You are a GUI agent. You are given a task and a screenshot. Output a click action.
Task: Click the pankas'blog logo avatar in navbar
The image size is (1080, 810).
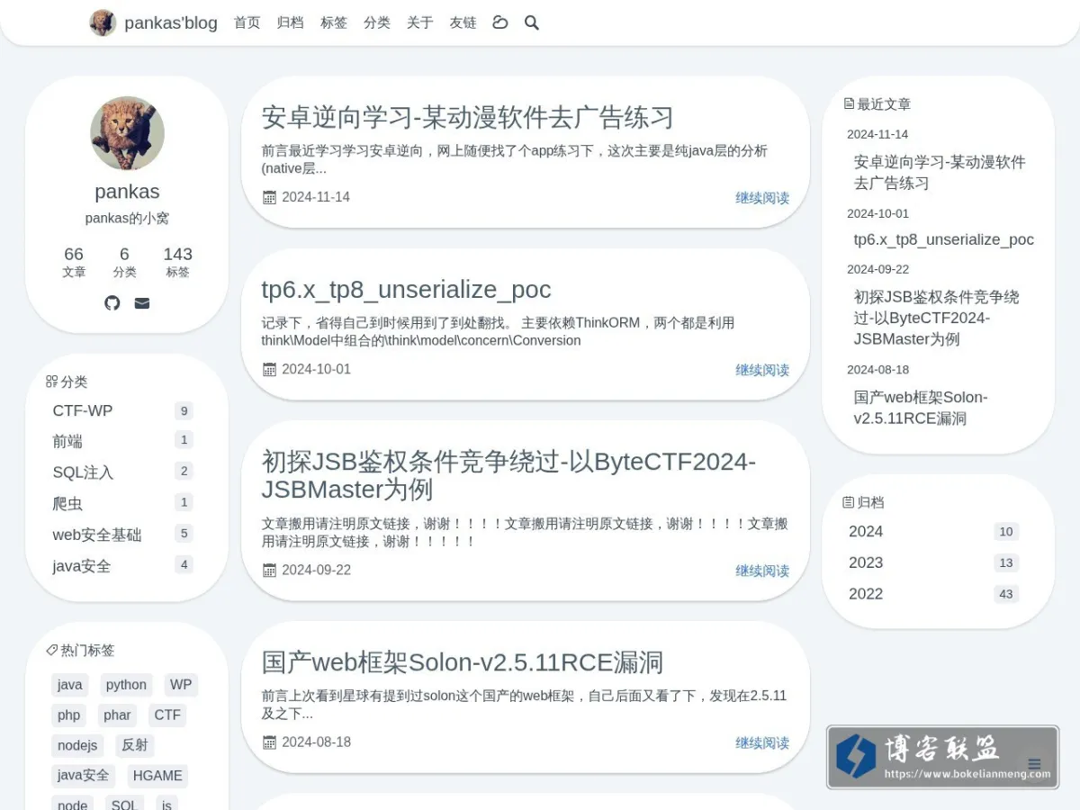[103, 22]
